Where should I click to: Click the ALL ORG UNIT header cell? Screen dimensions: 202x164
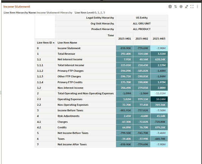coord(142,23)
